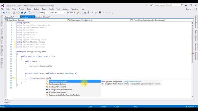Click the find in files toolbar icon

pyautogui.click(x=78, y=13)
